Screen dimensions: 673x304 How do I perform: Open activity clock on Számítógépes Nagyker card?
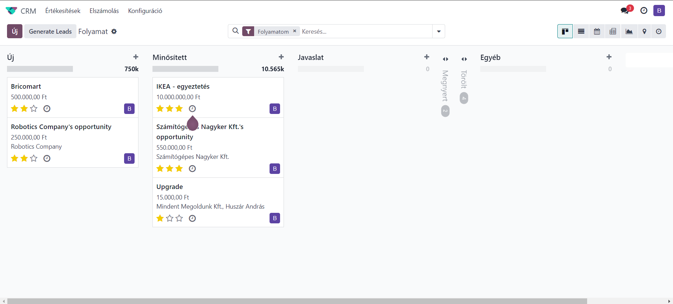[192, 169]
